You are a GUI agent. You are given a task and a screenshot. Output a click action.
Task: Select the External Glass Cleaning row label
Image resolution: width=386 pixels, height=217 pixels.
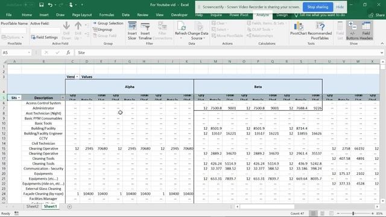(x=43, y=189)
